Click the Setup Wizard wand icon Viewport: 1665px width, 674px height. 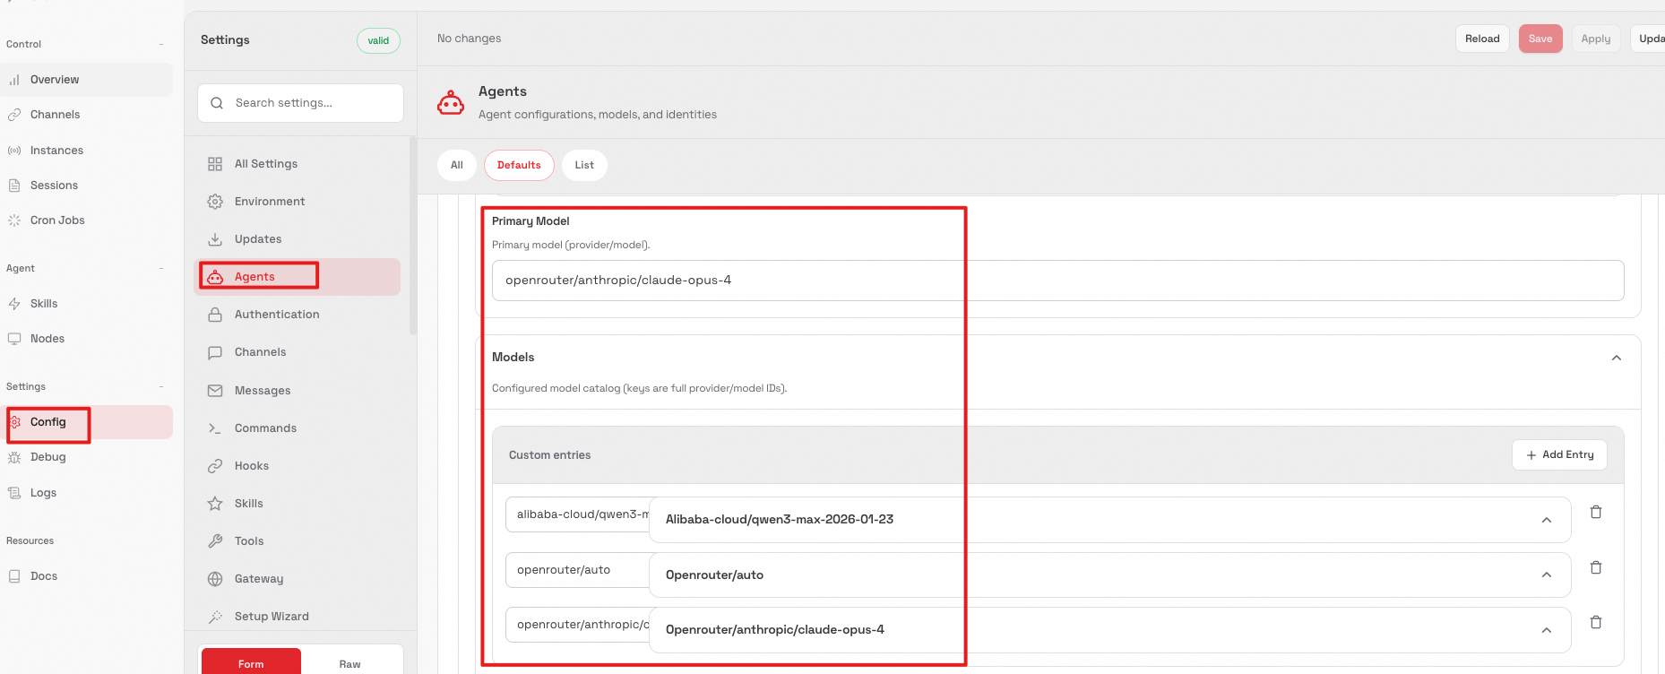point(215,617)
